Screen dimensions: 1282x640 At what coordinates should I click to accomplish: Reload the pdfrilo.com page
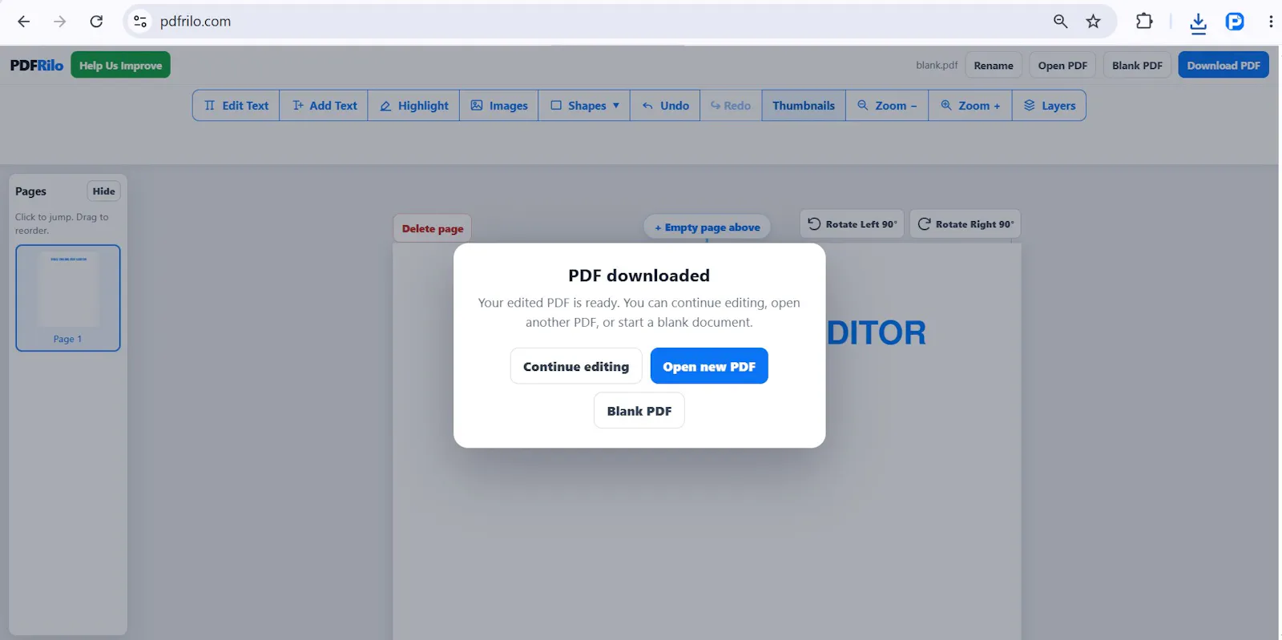(96, 22)
